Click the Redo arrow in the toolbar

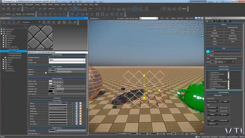coord(33,9)
